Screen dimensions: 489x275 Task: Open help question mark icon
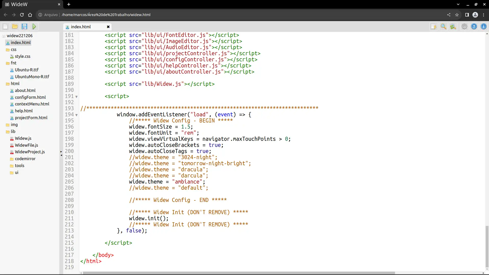(474, 26)
